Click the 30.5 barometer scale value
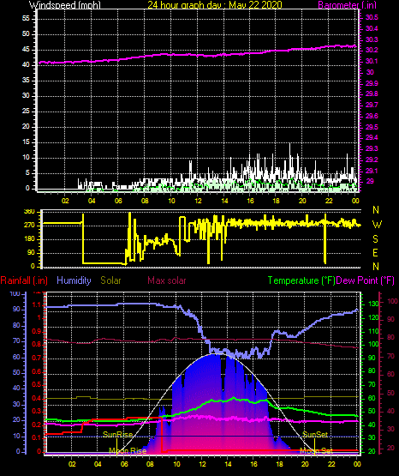399x476 pixels. pyautogui.click(x=372, y=18)
